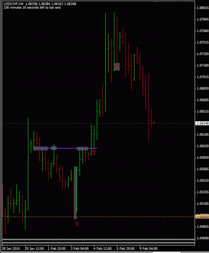Click price scale value 1.06185

coord(203,134)
